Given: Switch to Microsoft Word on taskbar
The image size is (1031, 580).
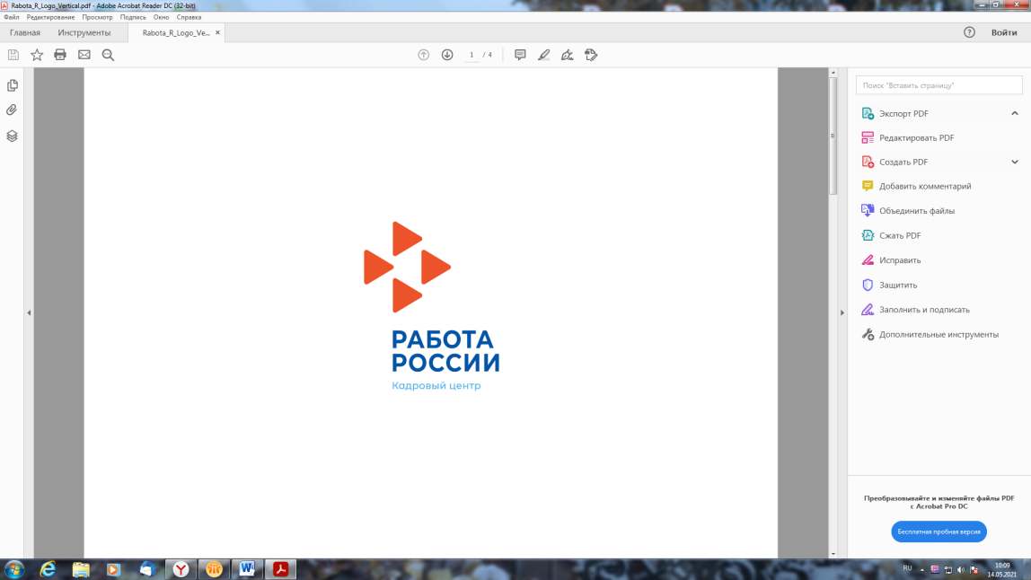Looking at the screenshot, I should coord(247,569).
